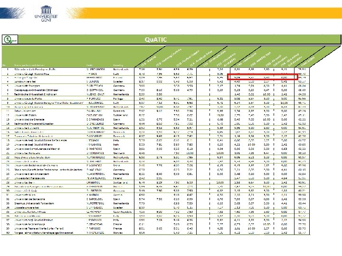Screen dimensions: 342x256
Task: Click Norway in the last table row
Action: 118,233
